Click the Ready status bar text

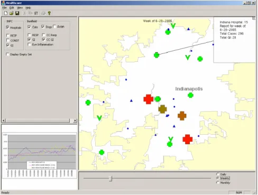pyautogui.click(x=5, y=193)
